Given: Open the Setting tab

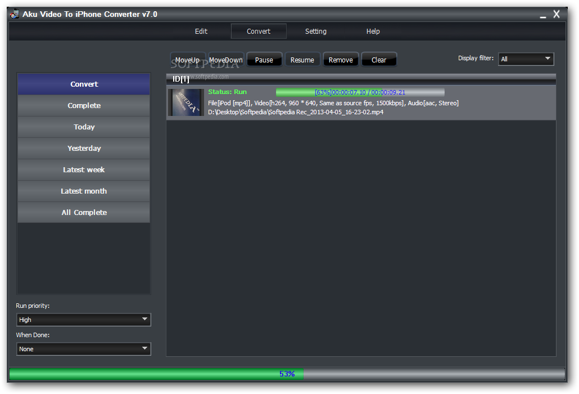Looking at the screenshot, I should [316, 32].
